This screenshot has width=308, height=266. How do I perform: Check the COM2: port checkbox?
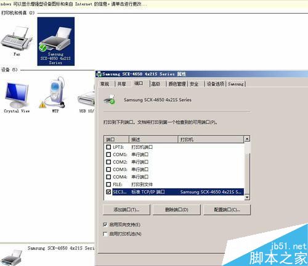(108, 162)
